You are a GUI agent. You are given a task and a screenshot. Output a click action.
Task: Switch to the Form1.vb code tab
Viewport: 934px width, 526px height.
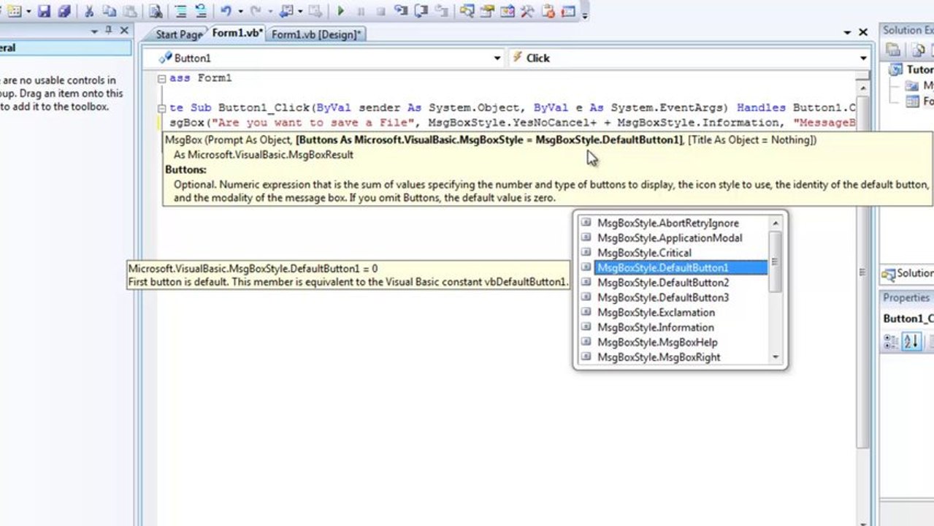pyautogui.click(x=237, y=34)
